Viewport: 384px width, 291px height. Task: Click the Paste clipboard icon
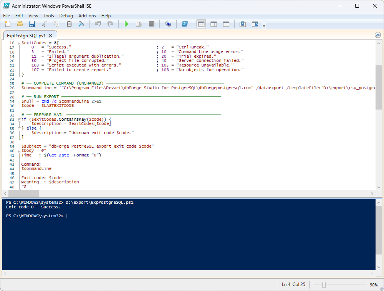pos(69,24)
